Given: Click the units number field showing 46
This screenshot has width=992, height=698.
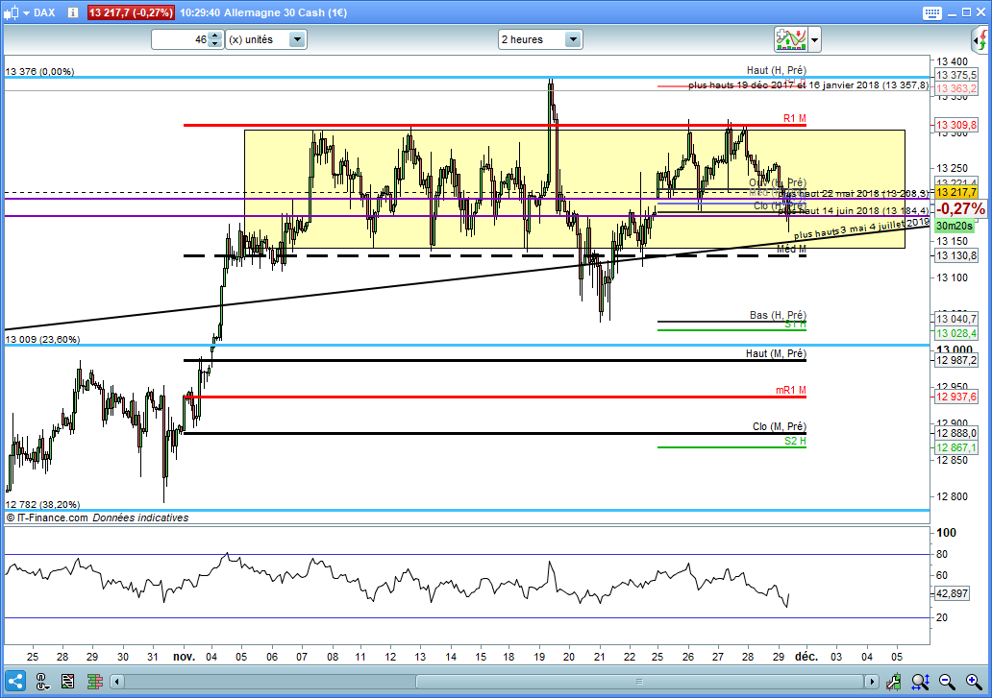Looking at the screenshot, I should point(181,39).
